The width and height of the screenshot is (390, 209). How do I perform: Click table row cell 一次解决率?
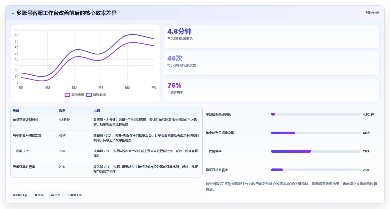(21, 151)
